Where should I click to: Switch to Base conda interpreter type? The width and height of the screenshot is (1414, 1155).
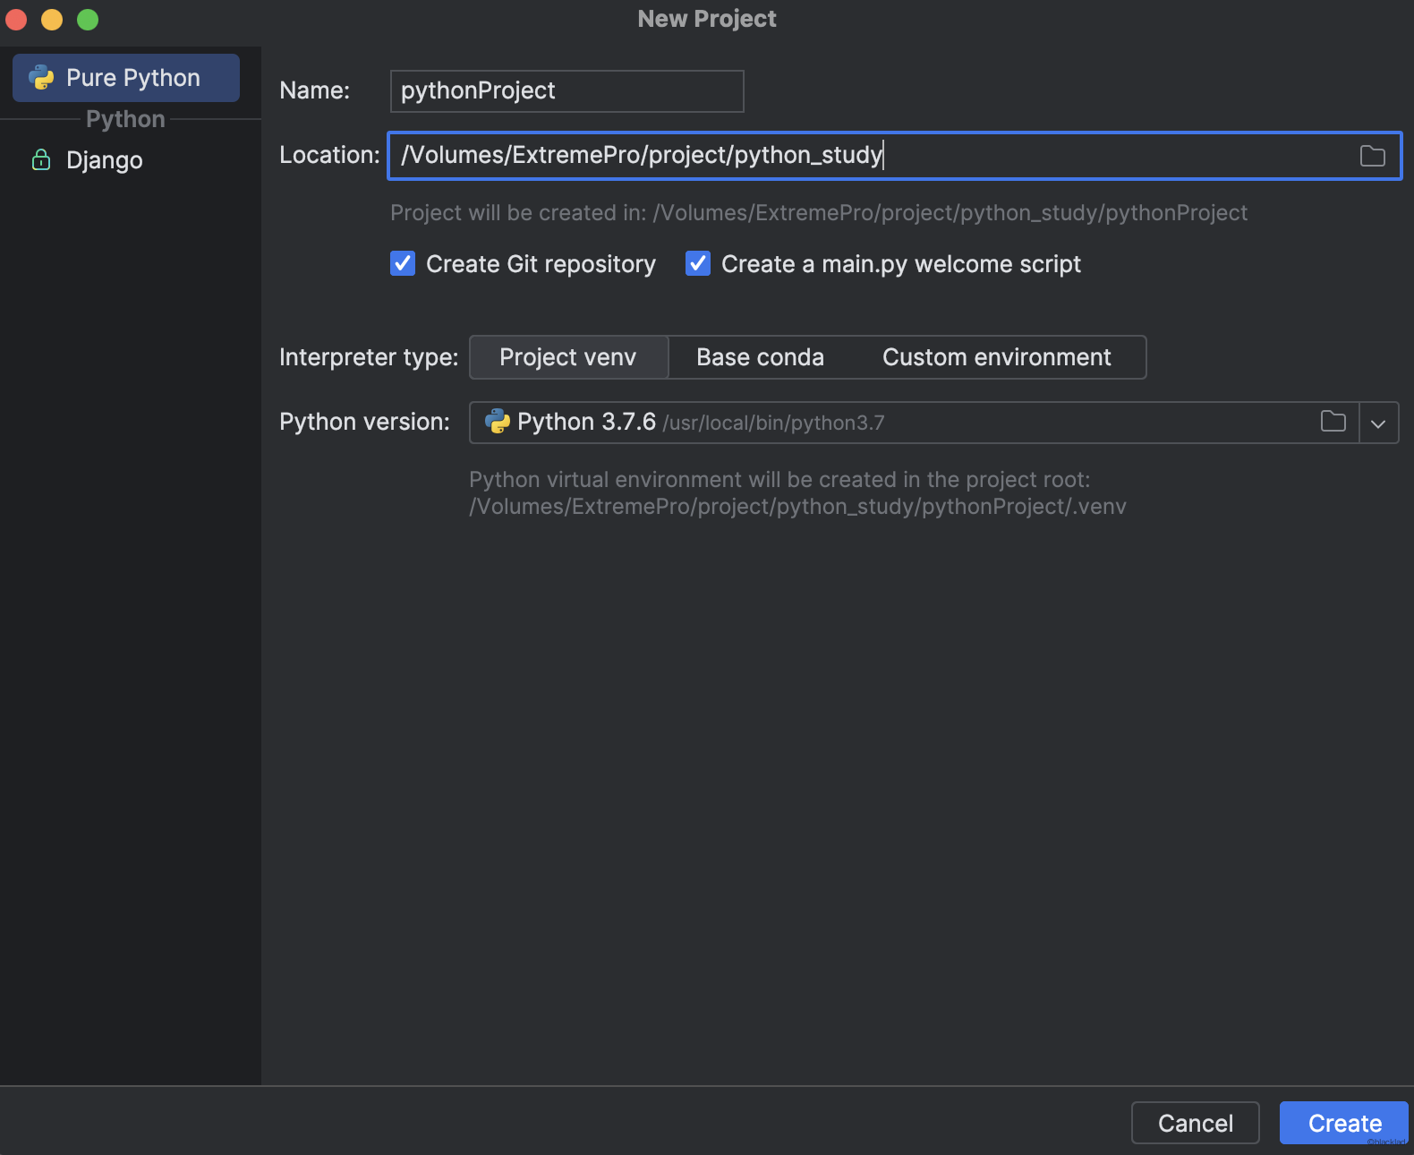click(760, 357)
